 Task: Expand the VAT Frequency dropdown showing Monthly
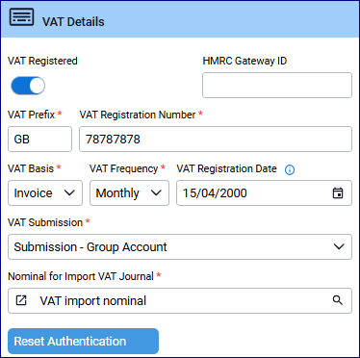(129, 192)
